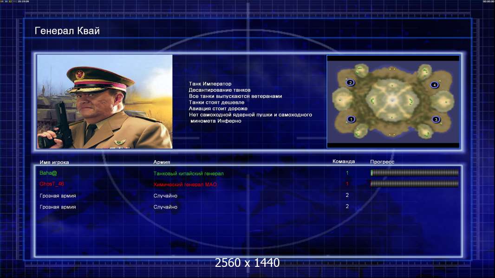The height and width of the screenshot is (278, 495).
Task: Click the Baha@ loading progress bar
Action: pos(415,172)
